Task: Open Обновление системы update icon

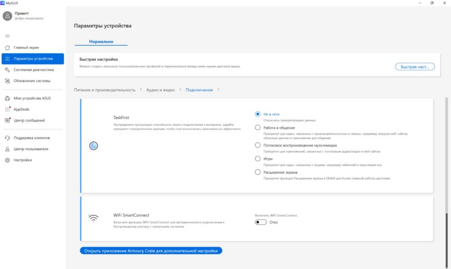Action: tap(8, 81)
